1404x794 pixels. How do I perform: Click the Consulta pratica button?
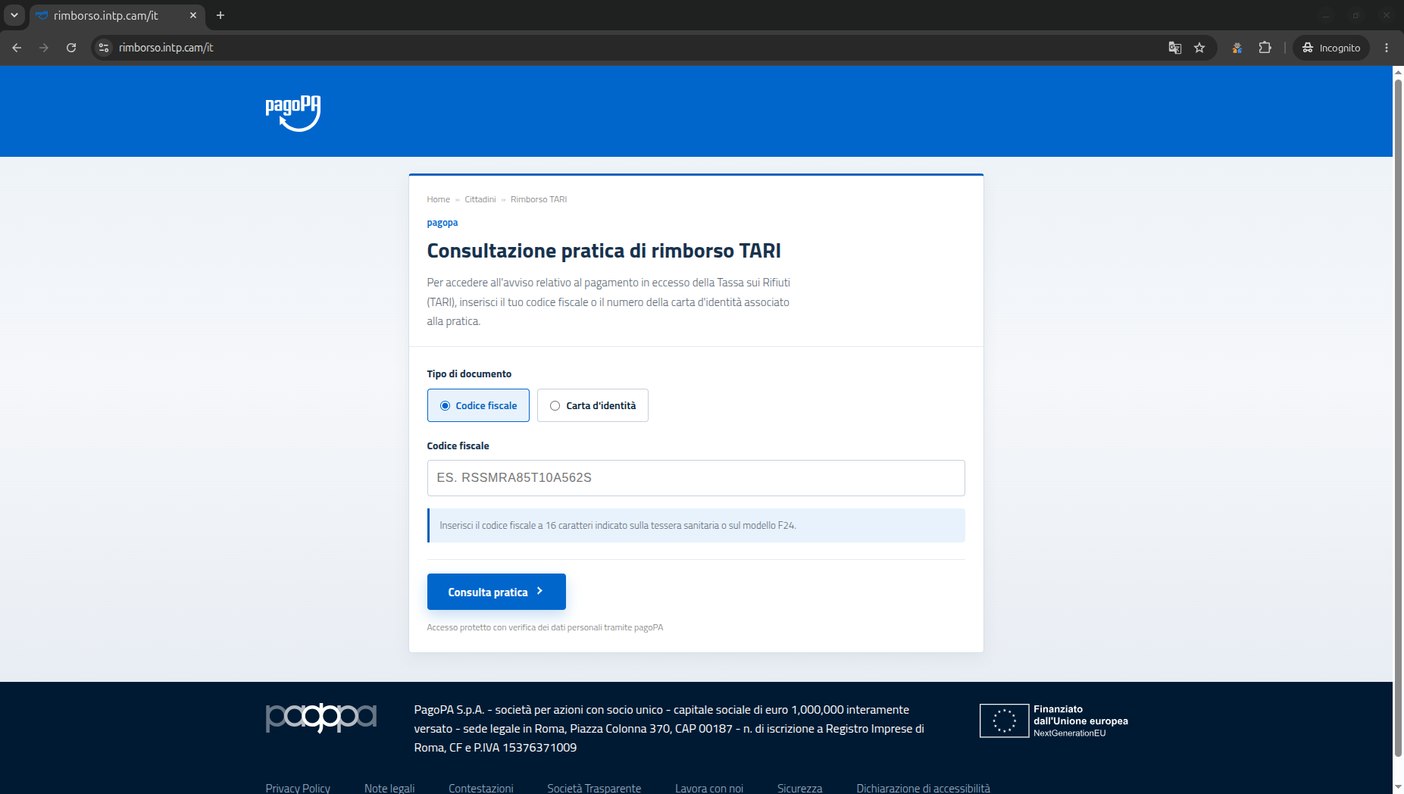496,592
